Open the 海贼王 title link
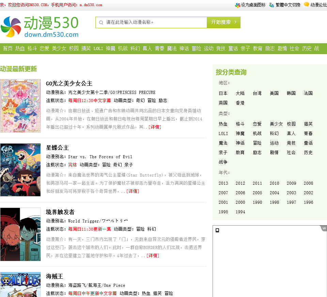Image resolution: width=327 pixels, height=297 pixels. (x=54, y=276)
